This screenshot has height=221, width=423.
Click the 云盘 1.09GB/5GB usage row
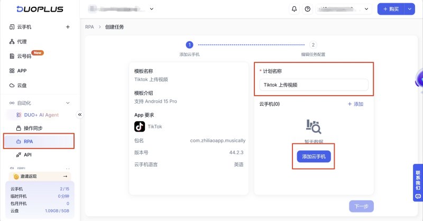[x=40, y=211]
